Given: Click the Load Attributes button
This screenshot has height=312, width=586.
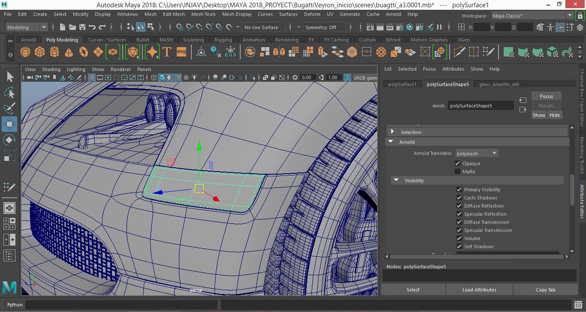Looking at the screenshot, I should click(x=479, y=290).
